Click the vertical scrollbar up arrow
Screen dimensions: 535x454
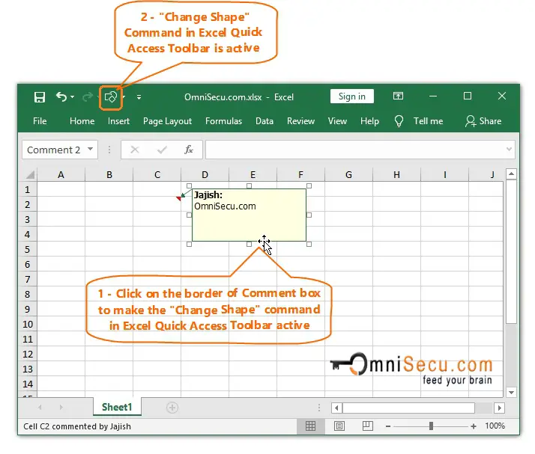tap(511, 174)
